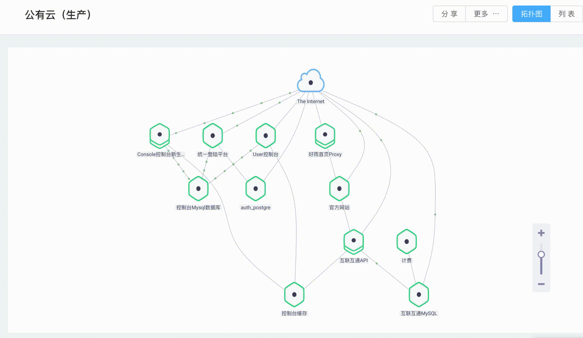Click the zoom slider handle

(x=541, y=254)
